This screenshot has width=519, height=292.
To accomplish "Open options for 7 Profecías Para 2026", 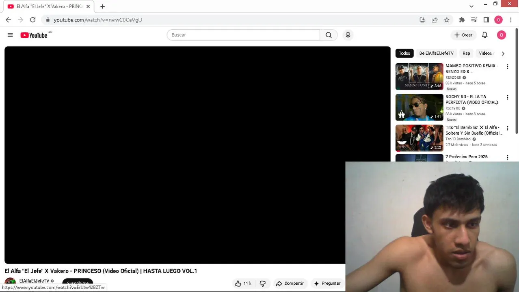I will (x=507, y=157).
